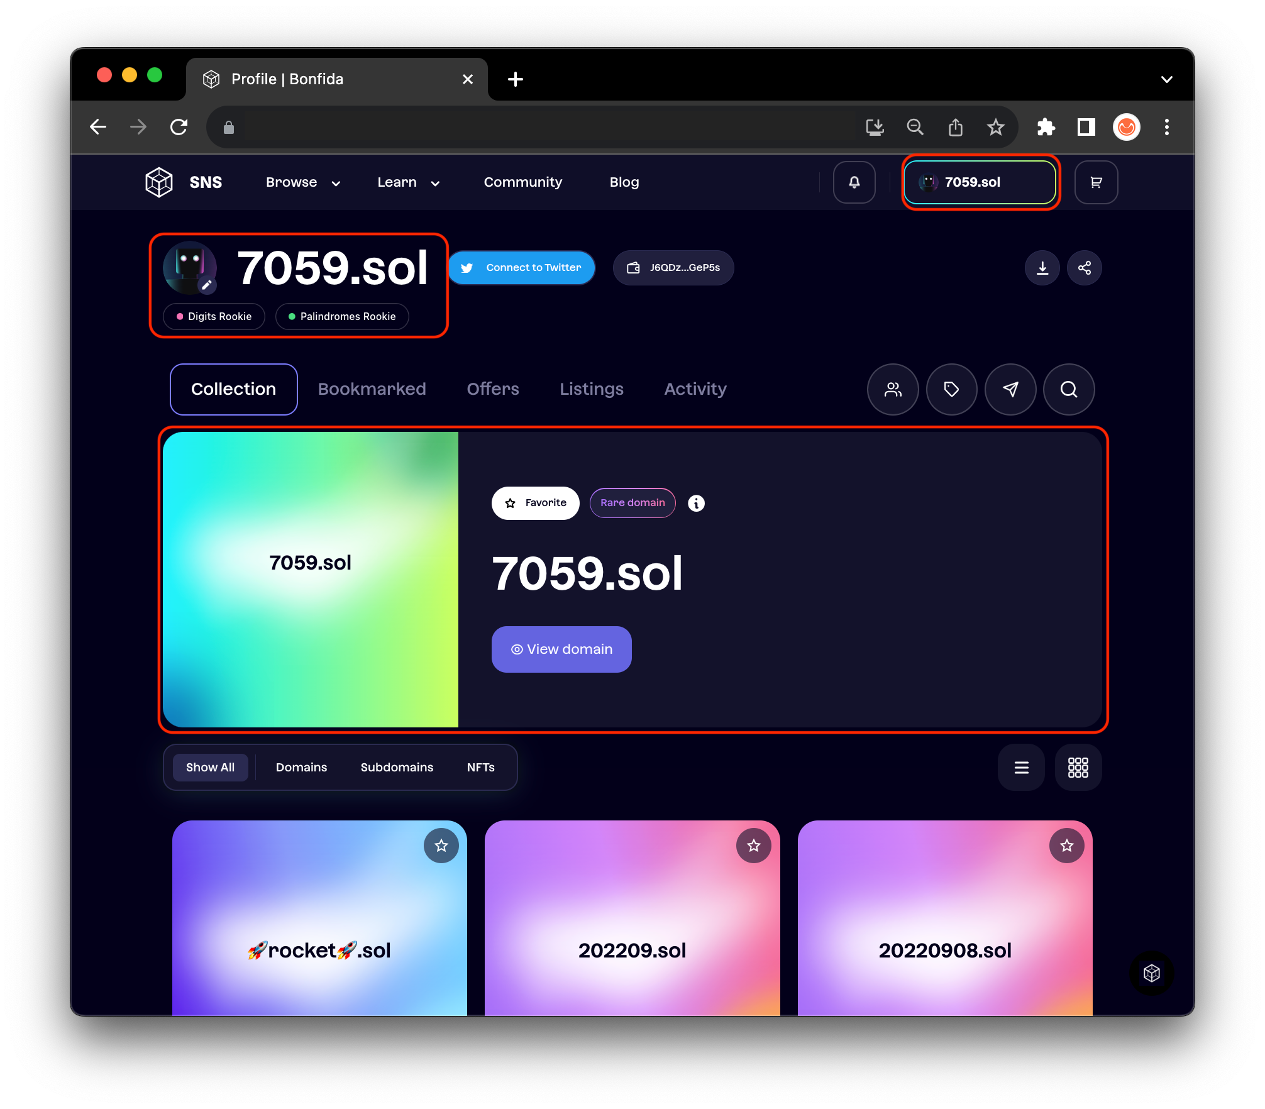
Task: Click the paper plane transfer icon
Action: (1010, 389)
